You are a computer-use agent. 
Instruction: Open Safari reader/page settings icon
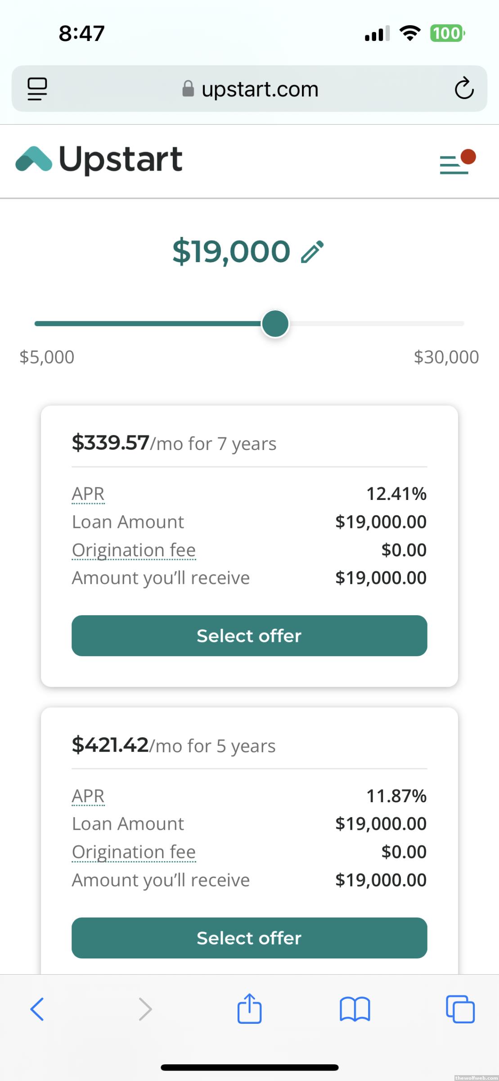click(x=37, y=88)
